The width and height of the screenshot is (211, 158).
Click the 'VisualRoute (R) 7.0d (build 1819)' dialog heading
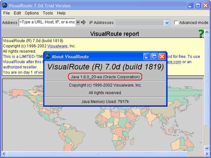tap(105, 67)
